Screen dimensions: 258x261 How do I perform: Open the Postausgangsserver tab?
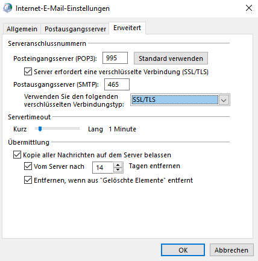75,29
